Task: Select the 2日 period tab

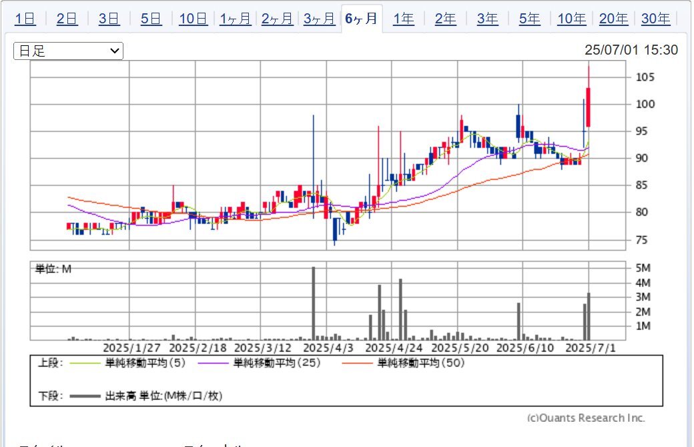Action: point(67,19)
